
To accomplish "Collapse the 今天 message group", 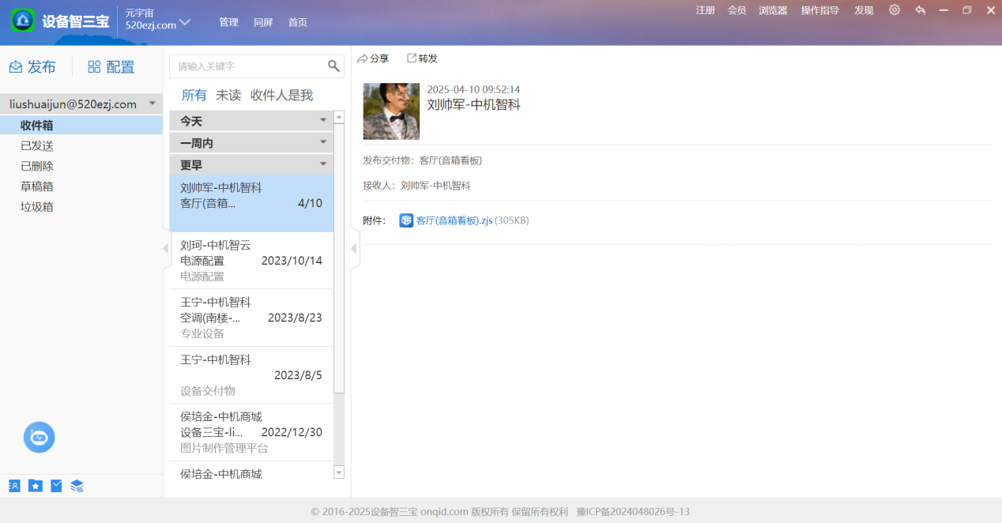I will point(322,121).
